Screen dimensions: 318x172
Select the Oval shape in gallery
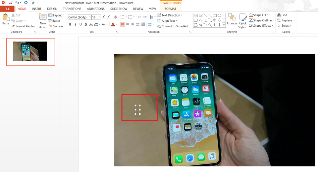point(219,15)
